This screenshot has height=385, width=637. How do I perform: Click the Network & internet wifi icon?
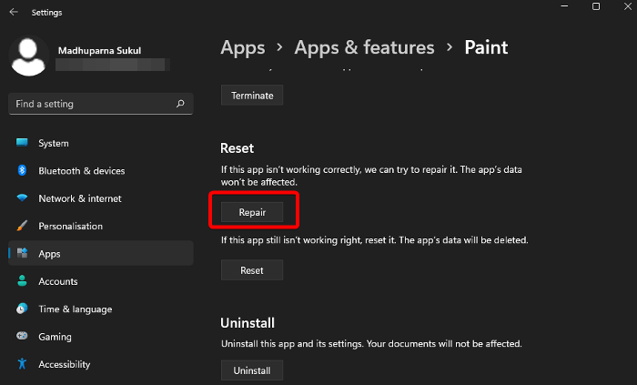[x=22, y=198]
